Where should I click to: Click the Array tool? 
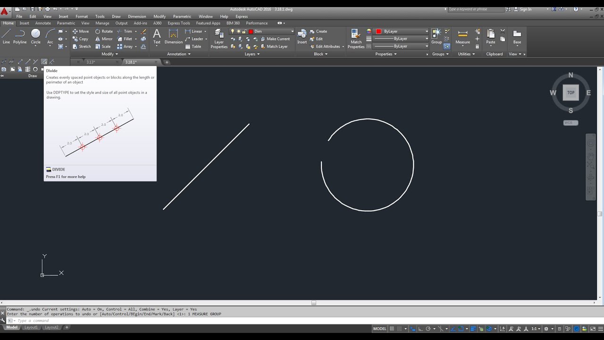click(x=125, y=46)
